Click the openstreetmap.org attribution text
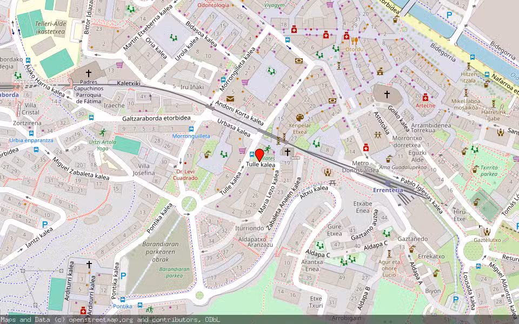This screenshot has width=519, height=324. pos(101,320)
